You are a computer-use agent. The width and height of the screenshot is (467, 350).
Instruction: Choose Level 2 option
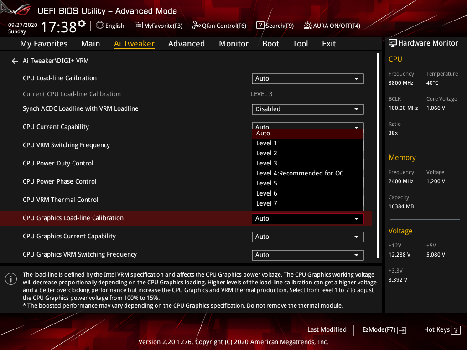[308, 154]
